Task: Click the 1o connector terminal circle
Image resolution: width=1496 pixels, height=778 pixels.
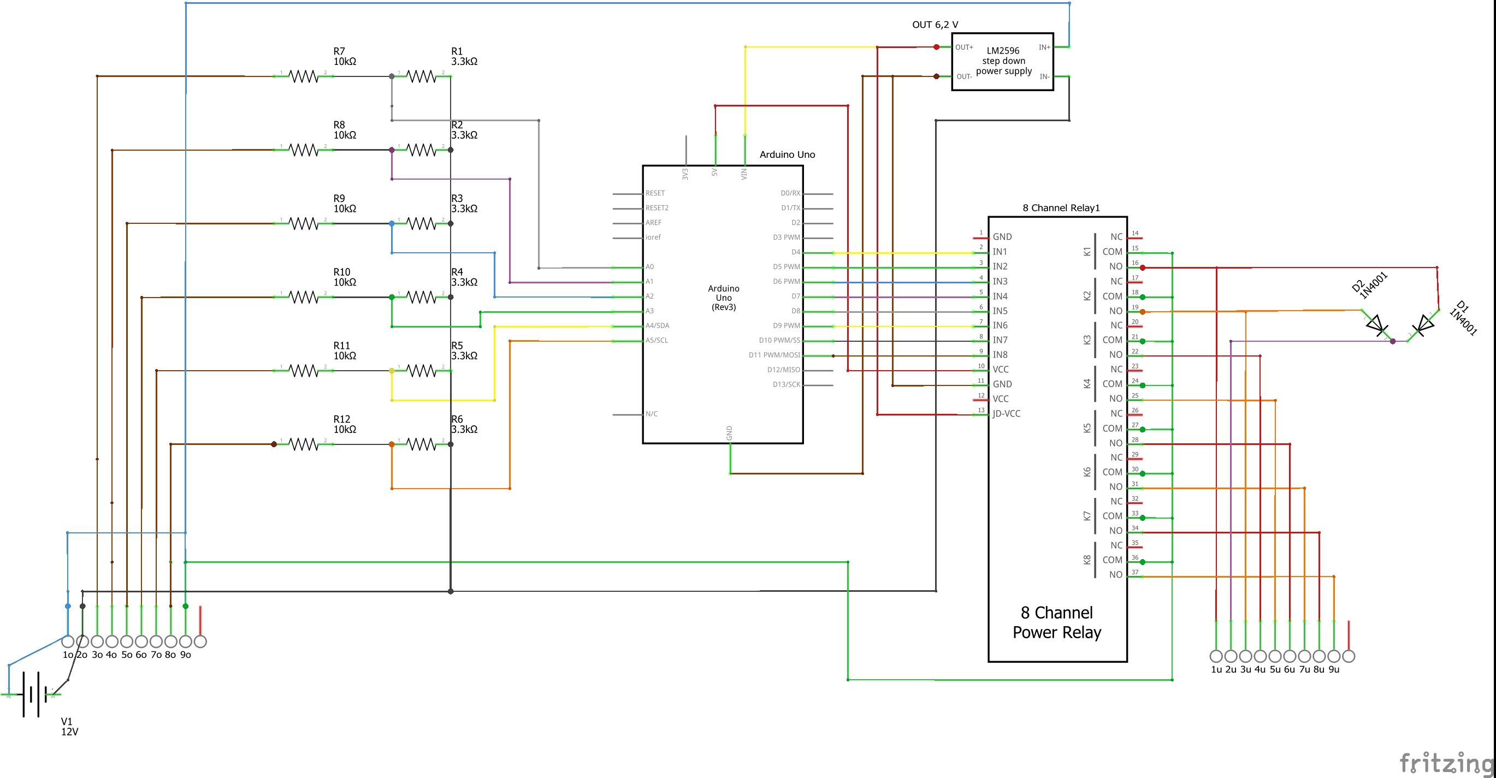Action: 68,642
